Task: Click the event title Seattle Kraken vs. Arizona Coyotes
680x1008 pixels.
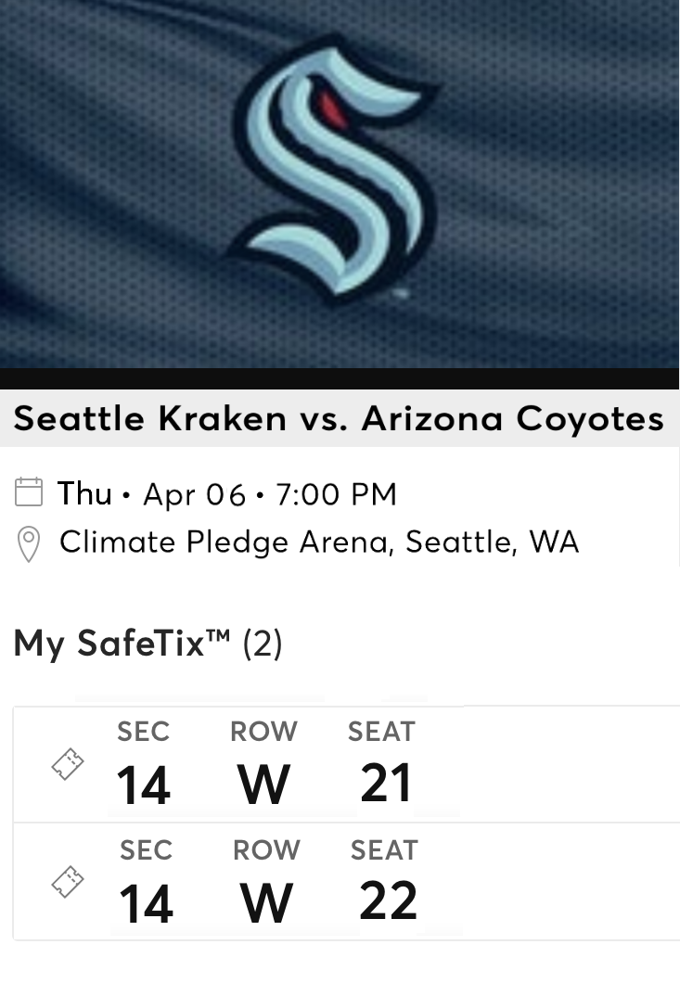Action: click(340, 419)
